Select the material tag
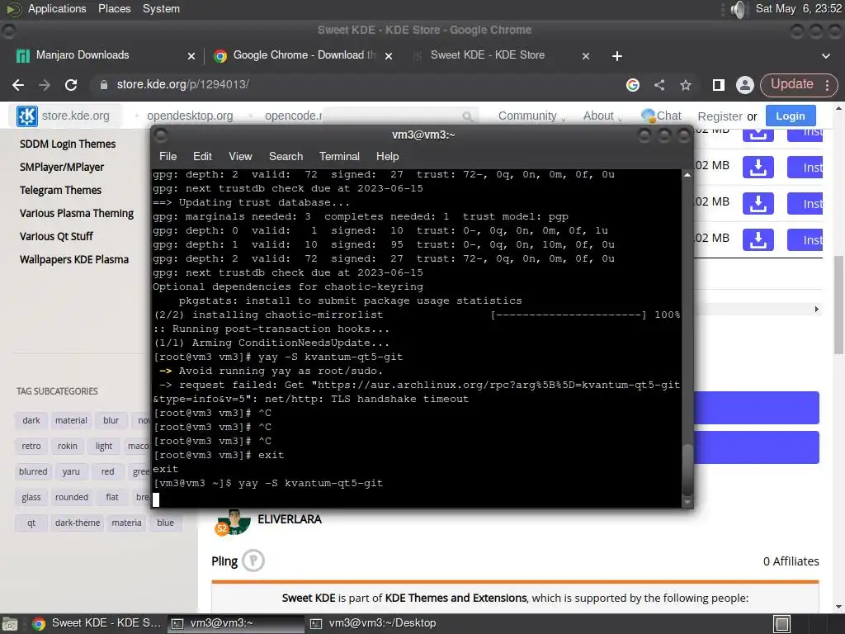 [x=71, y=420]
